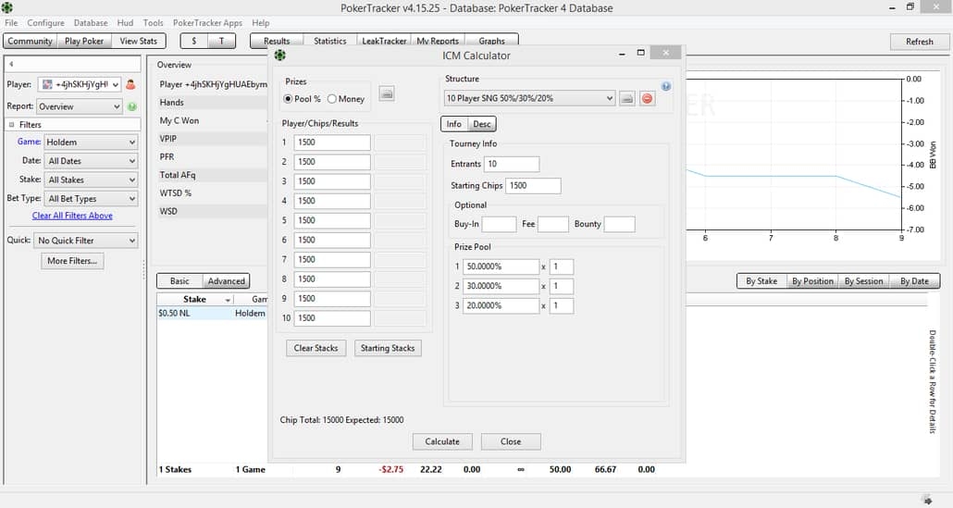Click the PokerTracker logo in title bar
Image resolution: width=953 pixels, height=508 pixels.
coord(7,8)
